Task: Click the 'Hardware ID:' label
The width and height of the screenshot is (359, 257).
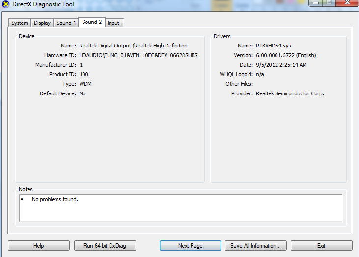Action: pyautogui.click(x=60, y=55)
